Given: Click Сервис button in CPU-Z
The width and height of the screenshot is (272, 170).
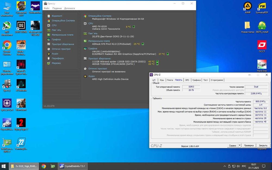Looking at the screenshot, I should (233, 145).
